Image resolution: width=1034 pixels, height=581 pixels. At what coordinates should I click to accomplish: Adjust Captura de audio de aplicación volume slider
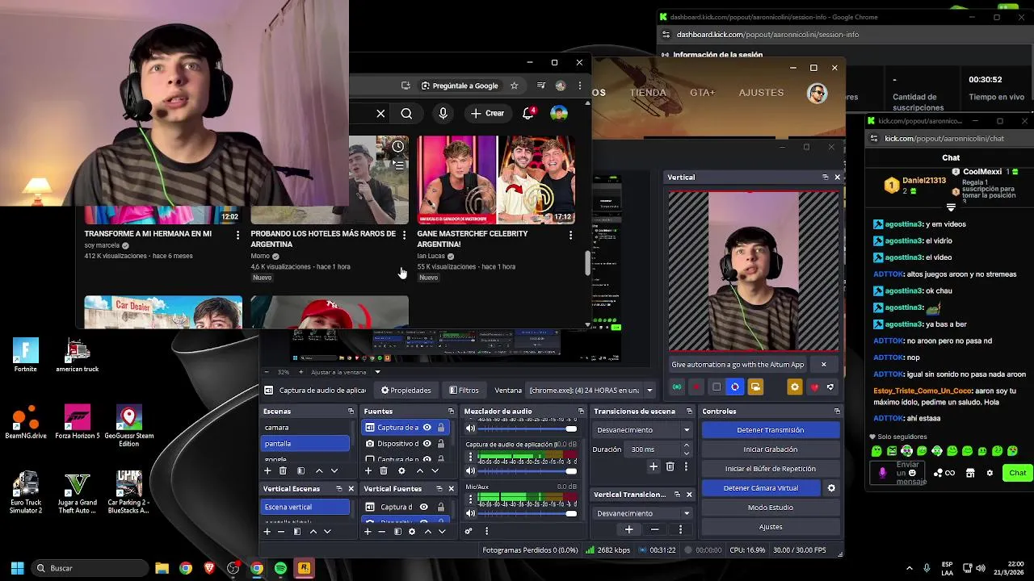(x=528, y=470)
